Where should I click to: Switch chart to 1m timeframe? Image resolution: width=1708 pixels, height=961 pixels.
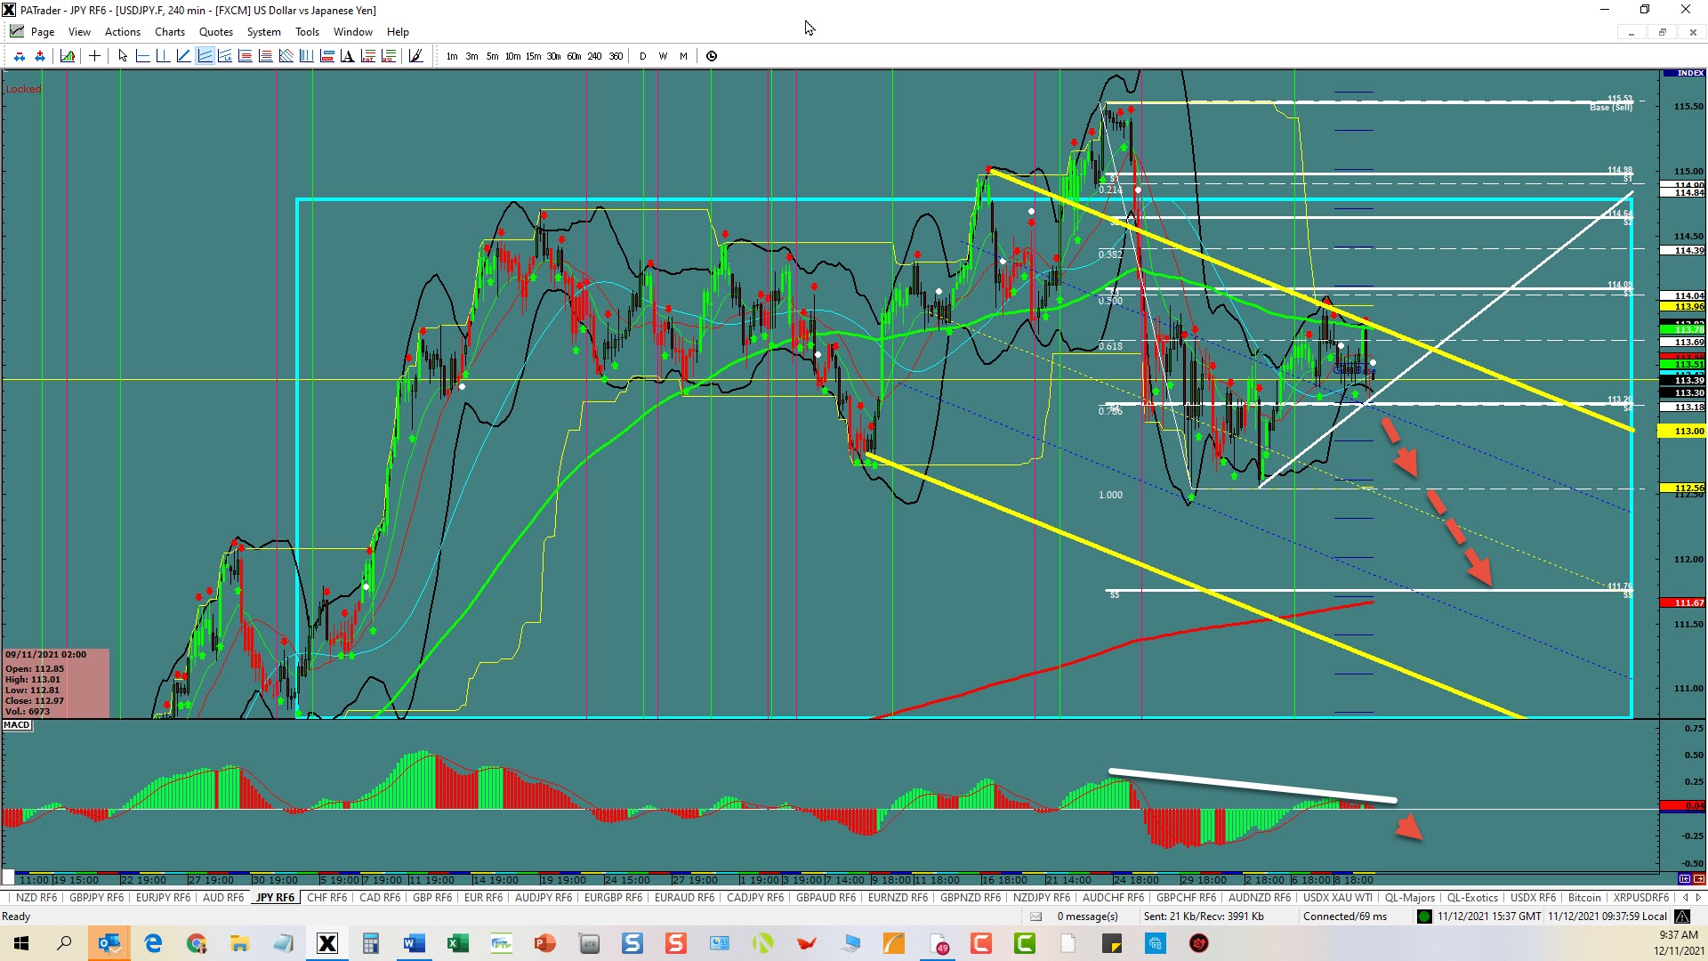click(452, 56)
